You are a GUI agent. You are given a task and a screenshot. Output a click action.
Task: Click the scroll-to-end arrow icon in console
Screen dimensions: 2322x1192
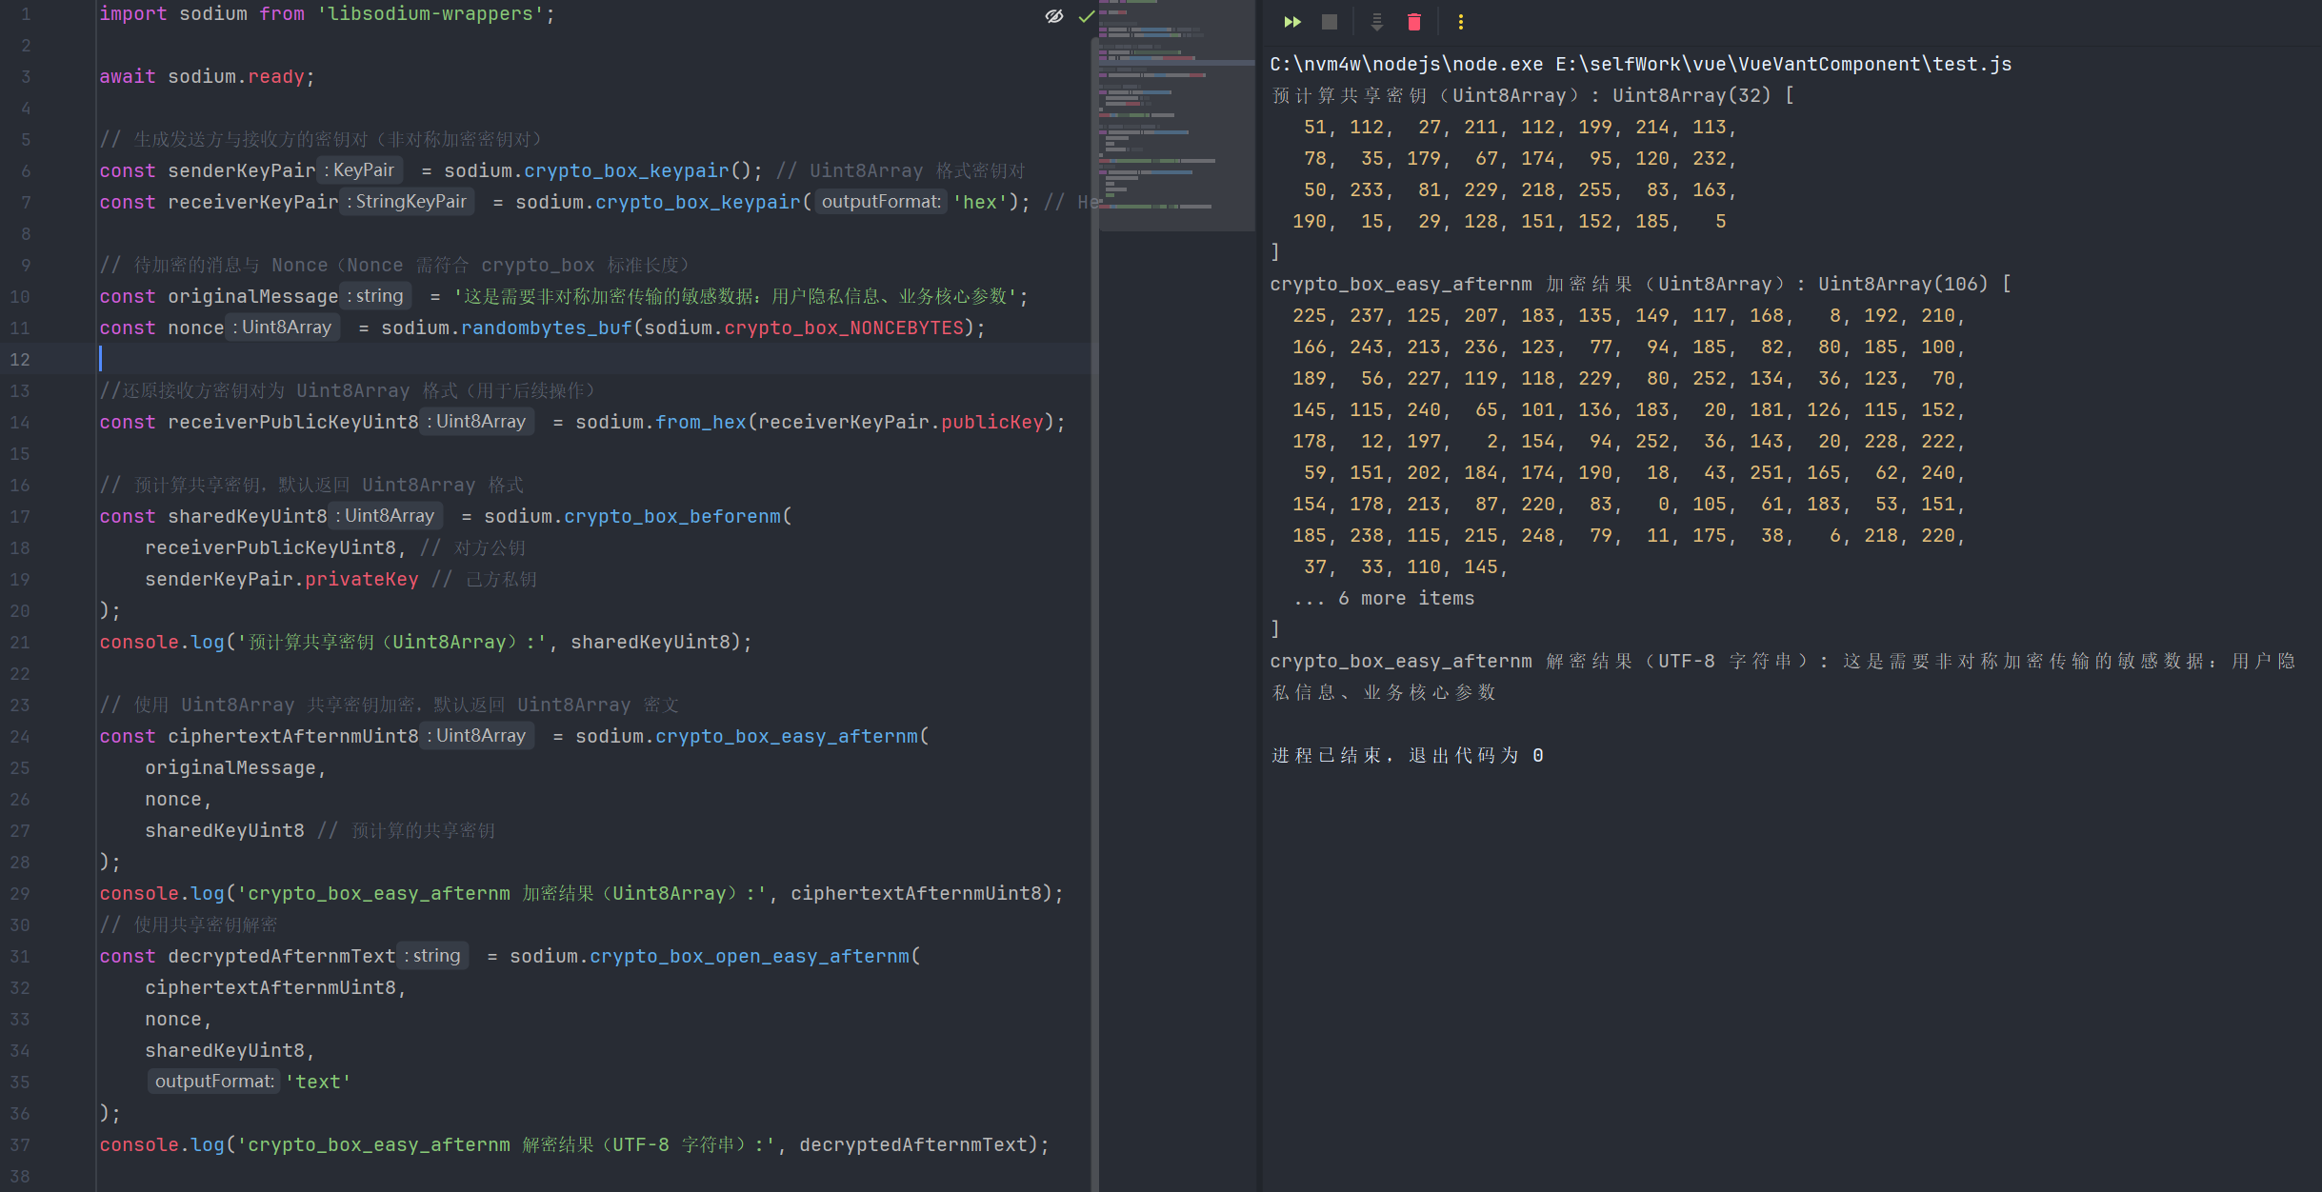1376,22
